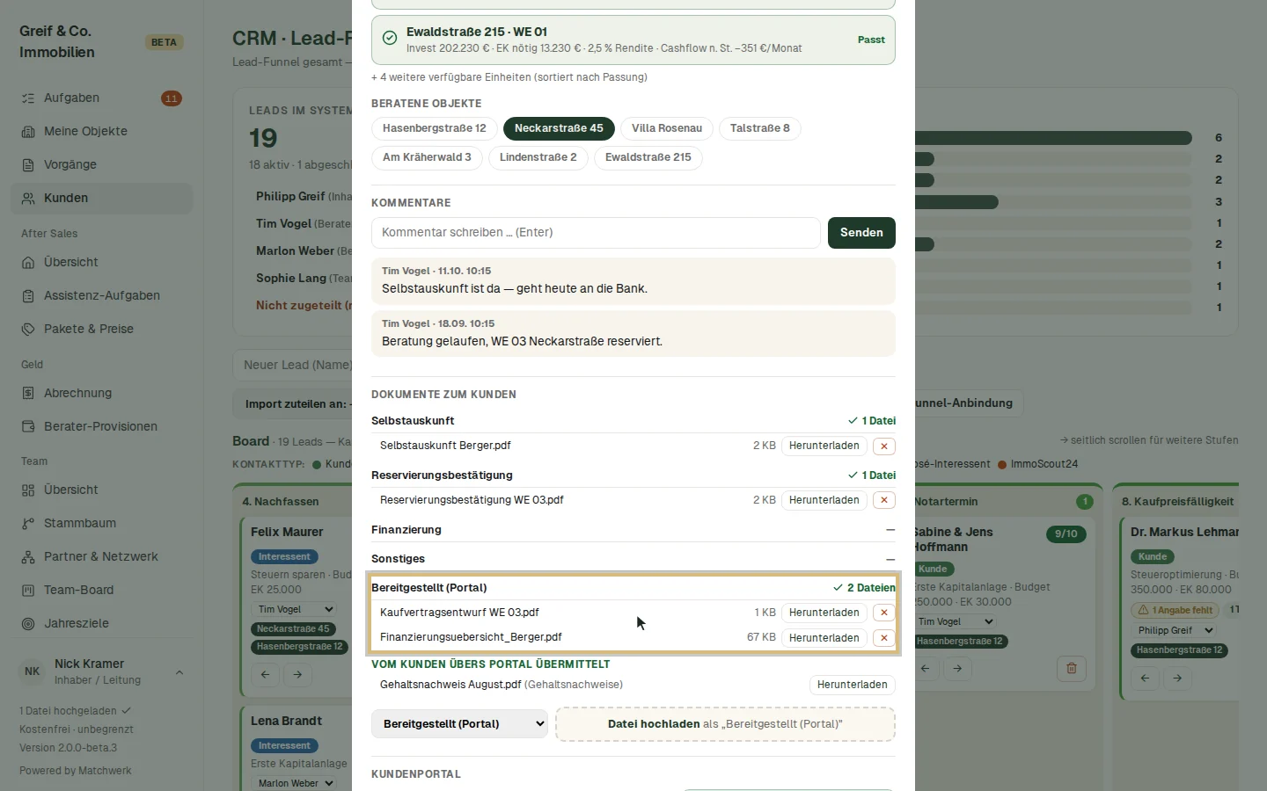Toggle Villa Rosenau object chip

coord(667,128)
